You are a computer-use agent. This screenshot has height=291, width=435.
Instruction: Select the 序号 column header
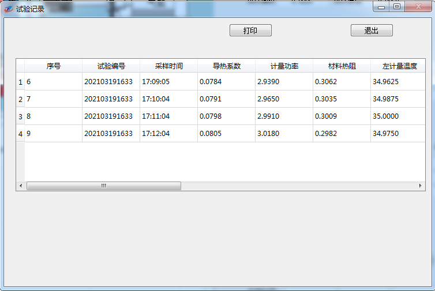54,66
